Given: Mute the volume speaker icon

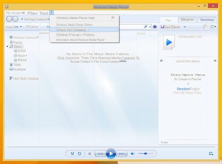Looking at the screenshot, I should pos(132,154).
